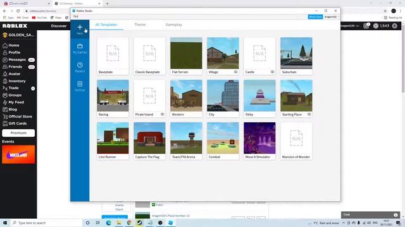Open Chrome from the Windows taskbar
The width and height of the screenshot is (405, 227).
(129, 223)
